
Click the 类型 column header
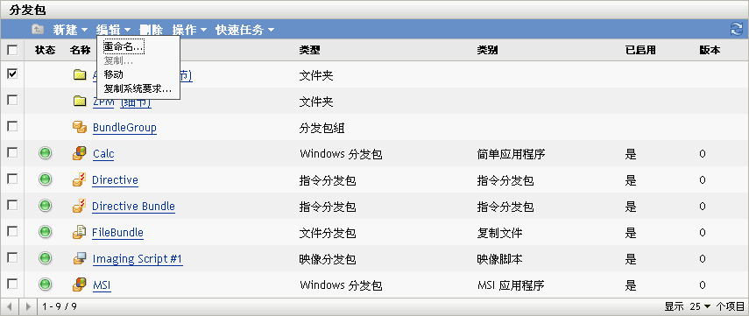click(309, 50)
